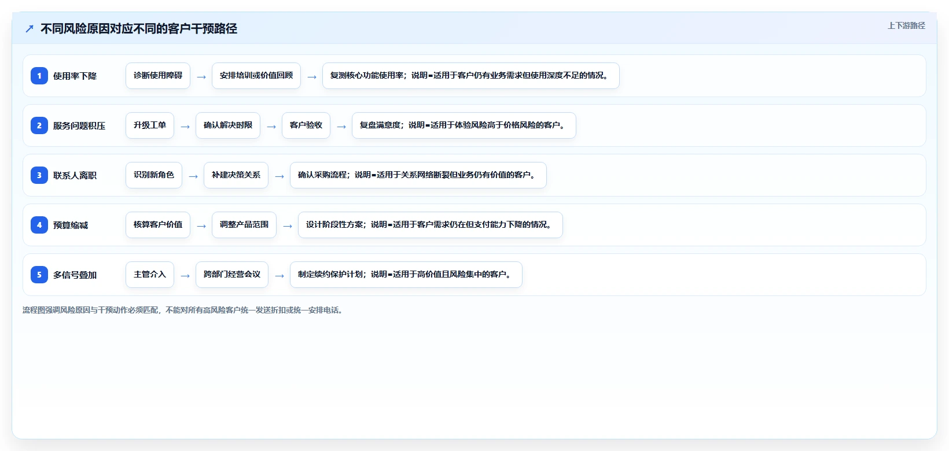Click the step starting with 设计阶段性方案
Viewport: 949px width, 451px height.
[x=431, y=225]
